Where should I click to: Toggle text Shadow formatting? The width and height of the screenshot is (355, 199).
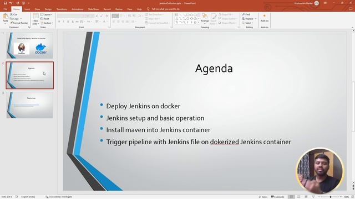73,22
